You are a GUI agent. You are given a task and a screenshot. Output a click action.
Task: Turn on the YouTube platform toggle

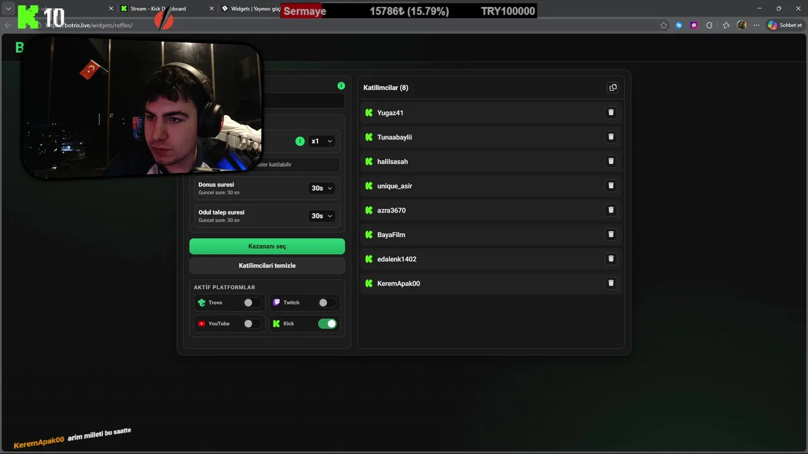click(x=252, y=323)
